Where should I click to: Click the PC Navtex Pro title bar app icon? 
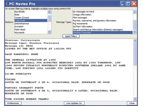[x=7, y=4]
